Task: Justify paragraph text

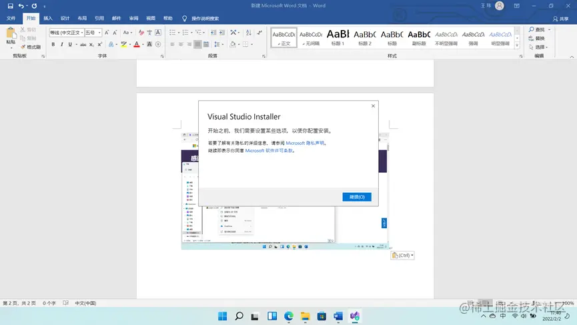Action: (x=197, y=45)
